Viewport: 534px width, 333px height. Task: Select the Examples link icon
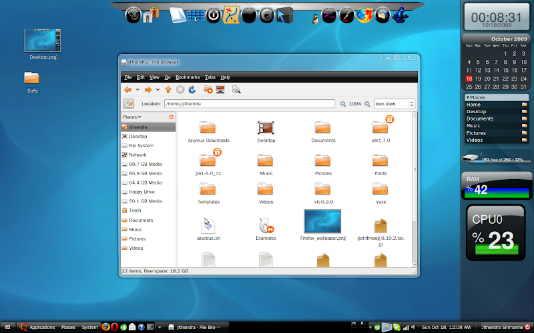[x=266, y=228]
